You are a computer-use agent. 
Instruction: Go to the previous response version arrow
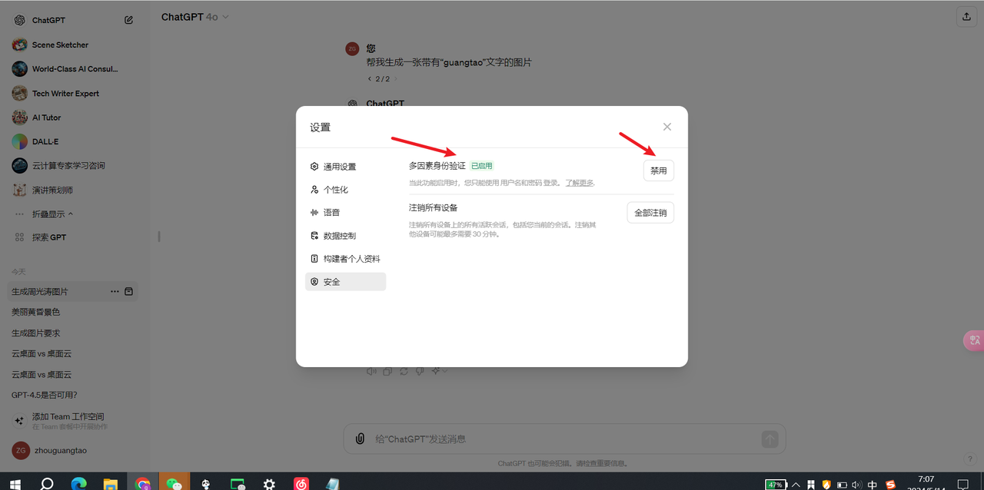coord(370,79)
